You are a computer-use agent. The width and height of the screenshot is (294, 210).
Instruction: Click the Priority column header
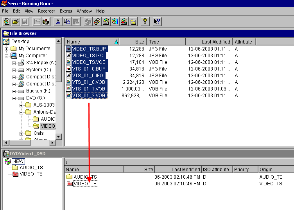246,169
